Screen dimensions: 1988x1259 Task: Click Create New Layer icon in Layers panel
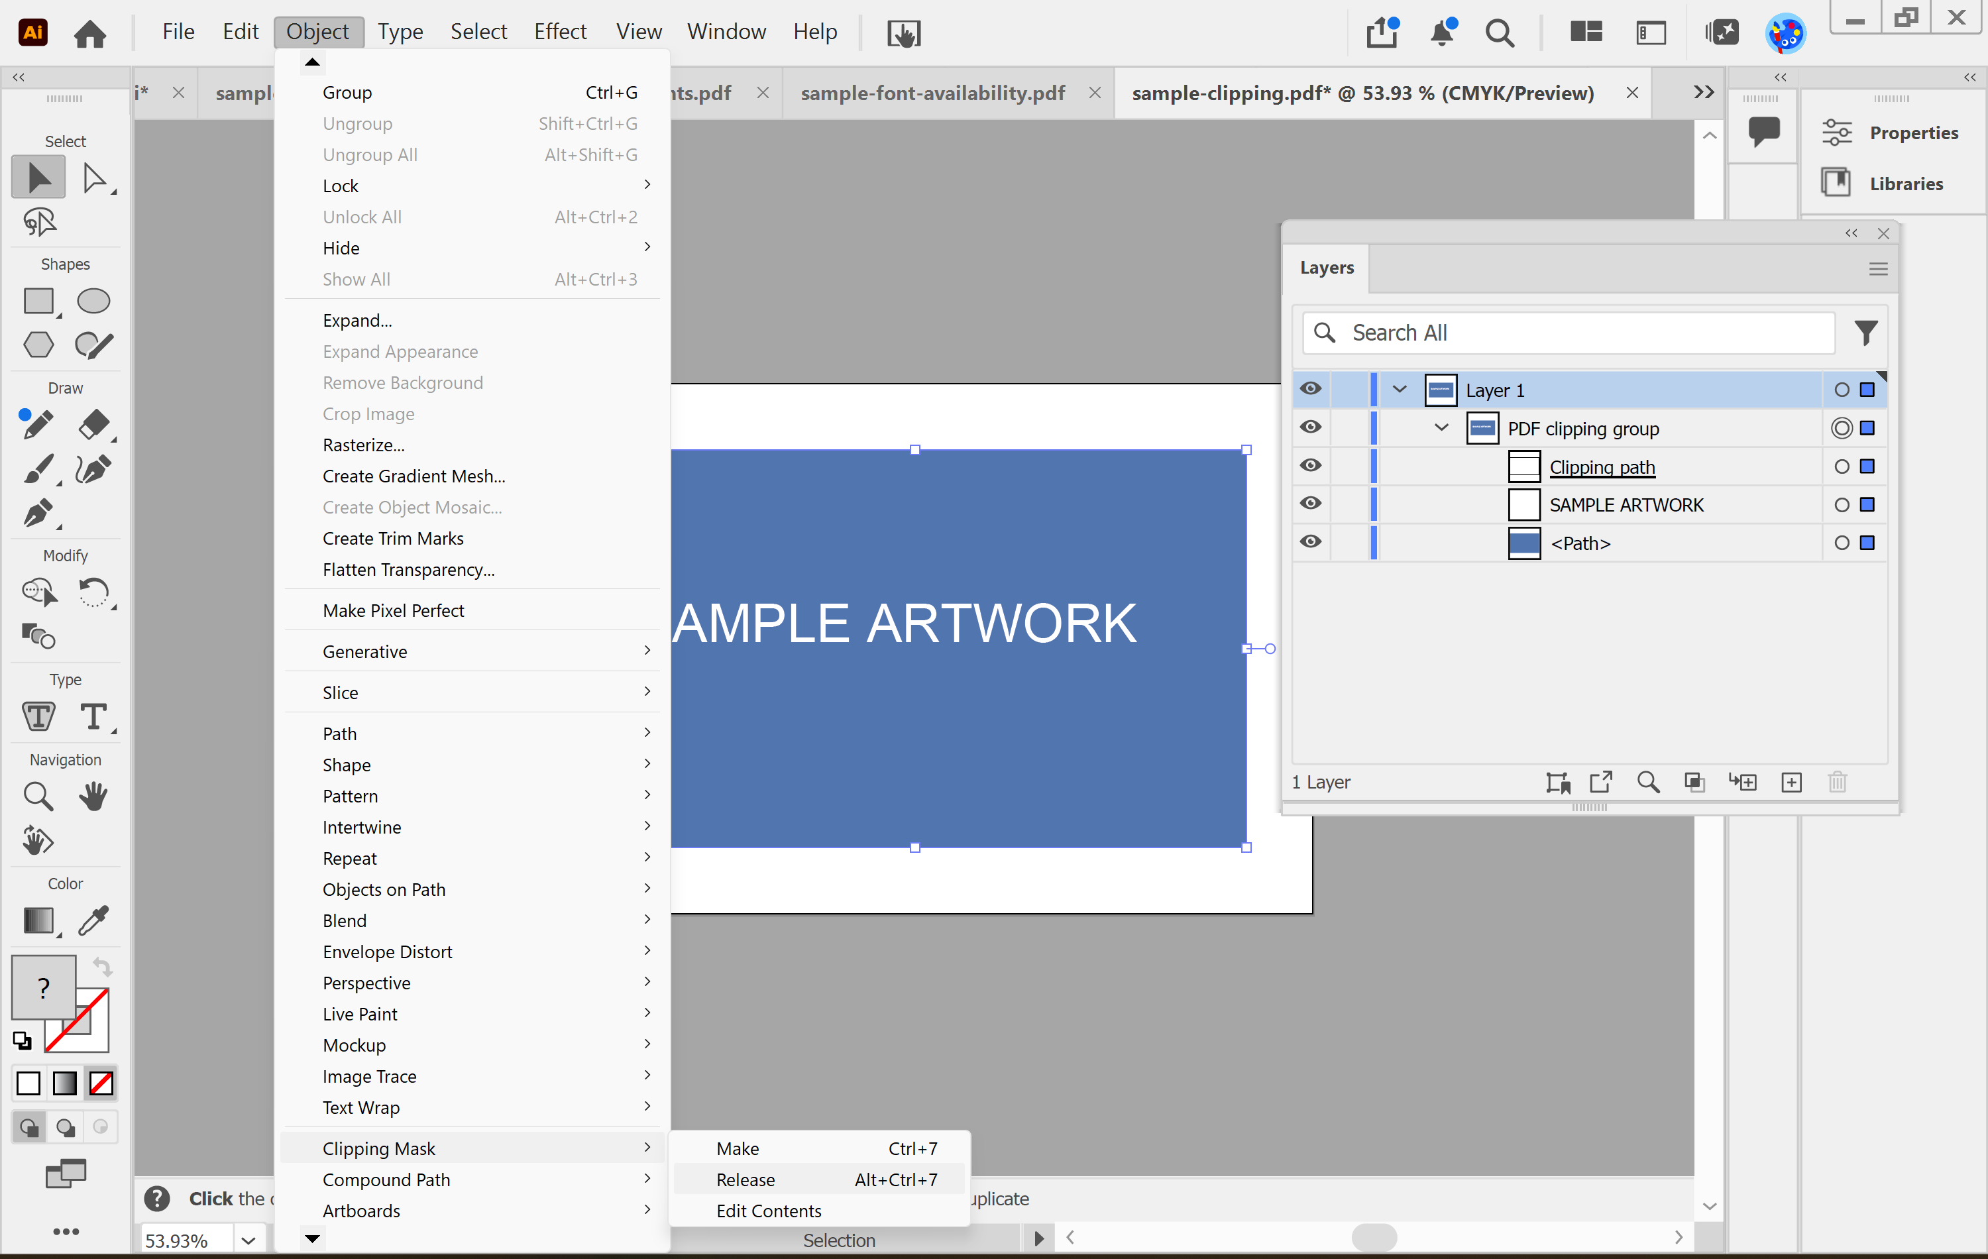[x=1791, y=782]
